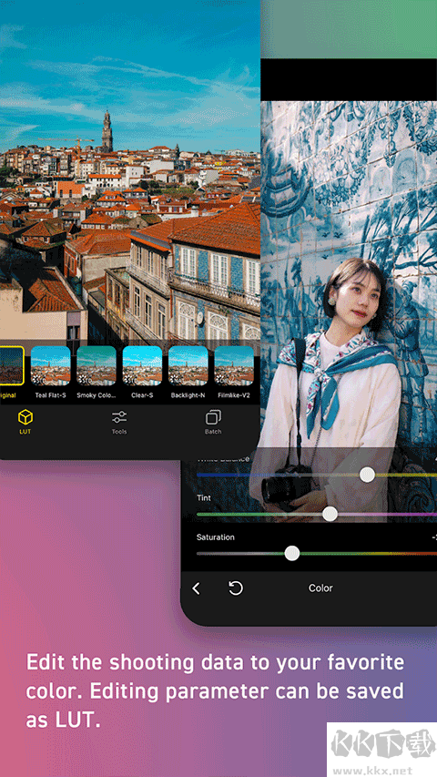Viewport: 437px width, 777px height.
Task: Click the Saturation slider handle
Action: click(x=292, y=554)
